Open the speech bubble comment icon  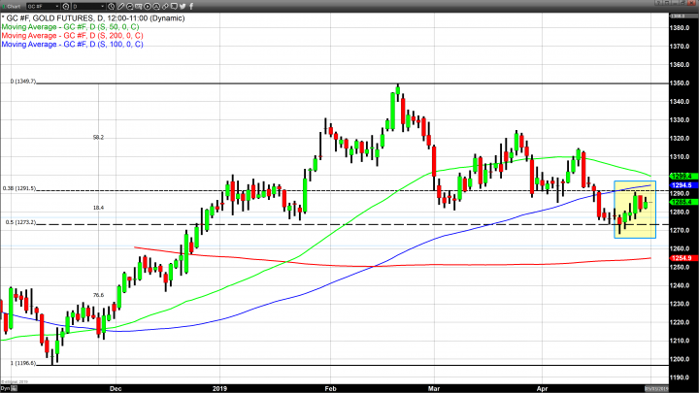click(174, 6)
